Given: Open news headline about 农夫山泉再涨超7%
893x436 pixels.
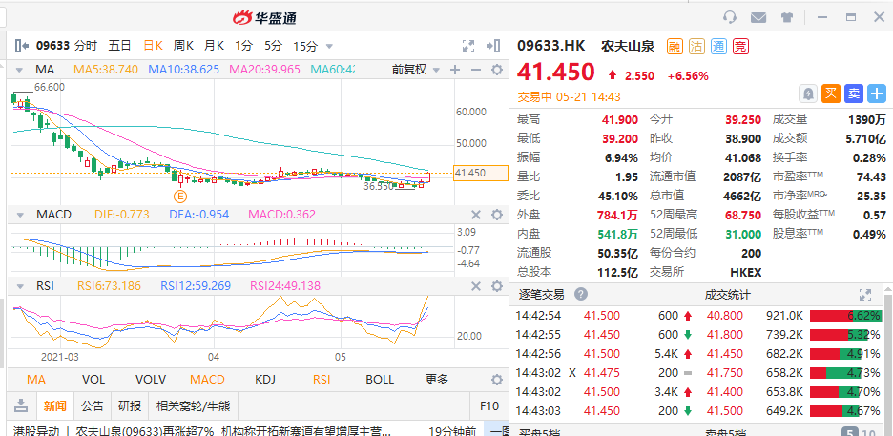Looking at the screenshot, I should 201,431.
